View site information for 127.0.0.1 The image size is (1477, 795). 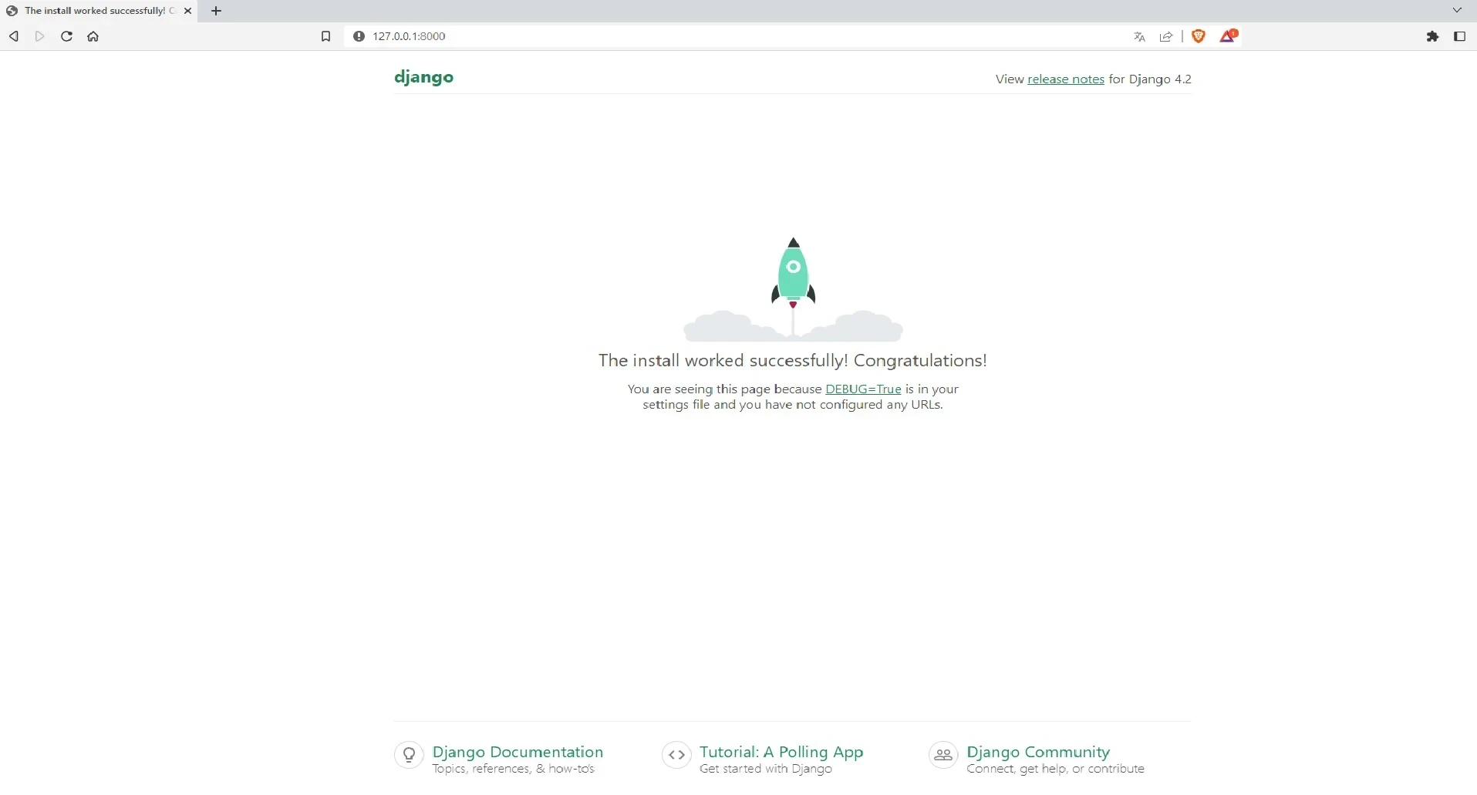(359, 36)
